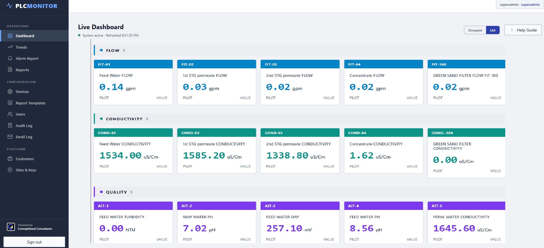Screen dimensions: 544x248
Task: Click the FLOW group header
Action: click(300, 50)
